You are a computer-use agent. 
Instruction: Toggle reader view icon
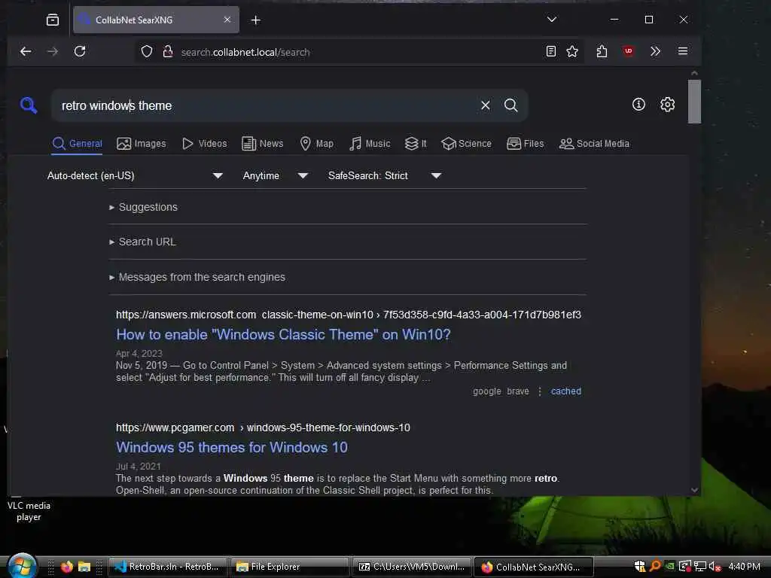(550, 51)
